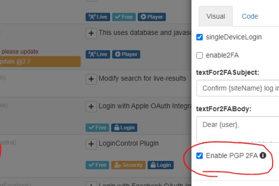
Task: Click the Security badge under LoginControl Plugin
Action: click(128, 165)
